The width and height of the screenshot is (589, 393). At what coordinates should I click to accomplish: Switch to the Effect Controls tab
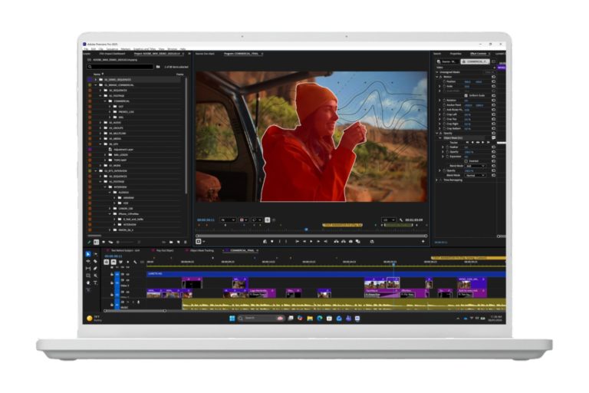point(479,54)
